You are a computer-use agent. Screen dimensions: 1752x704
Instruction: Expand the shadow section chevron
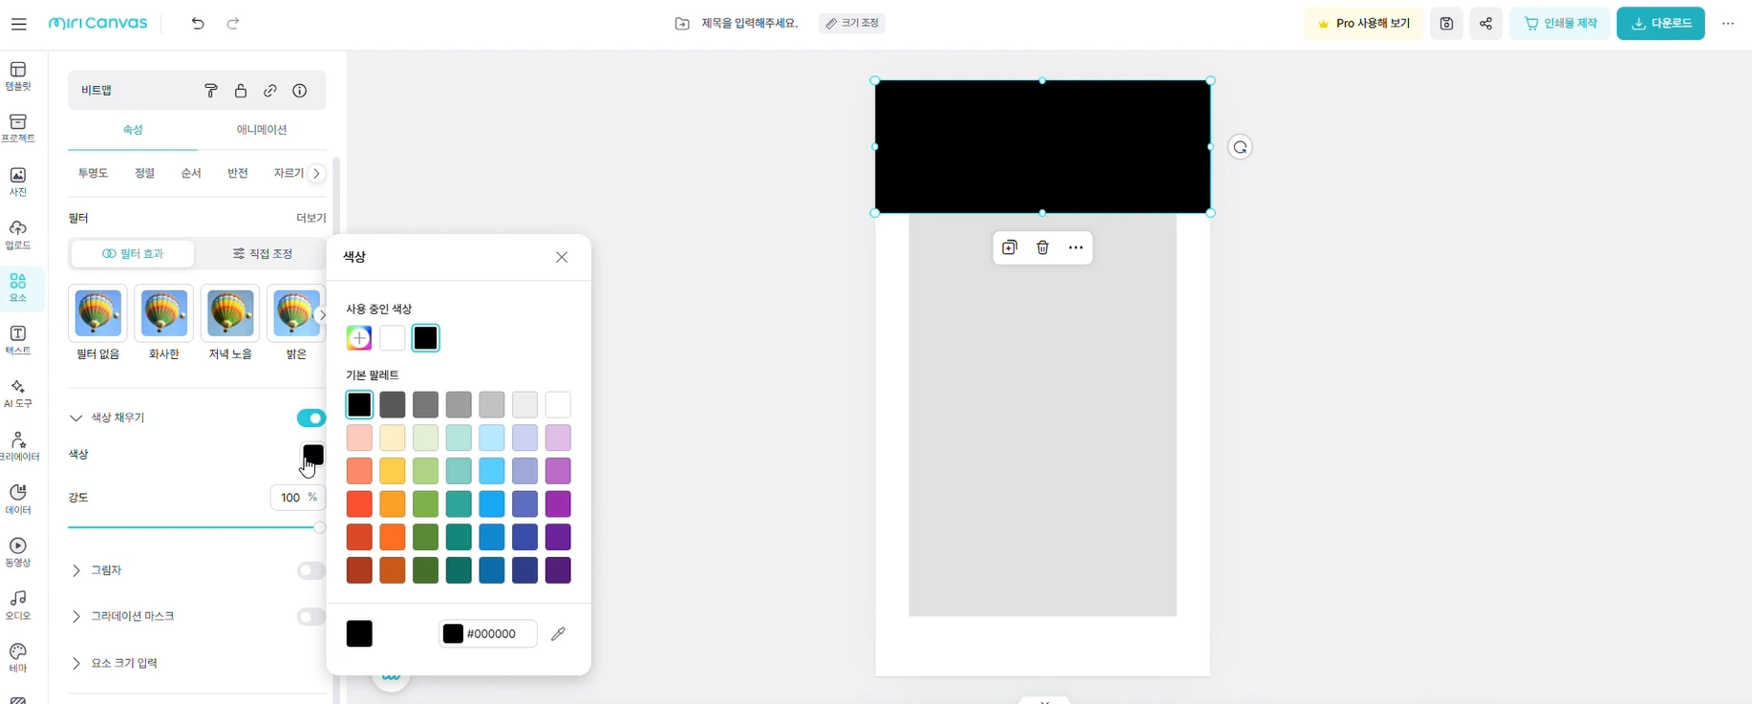pos(76,570)
